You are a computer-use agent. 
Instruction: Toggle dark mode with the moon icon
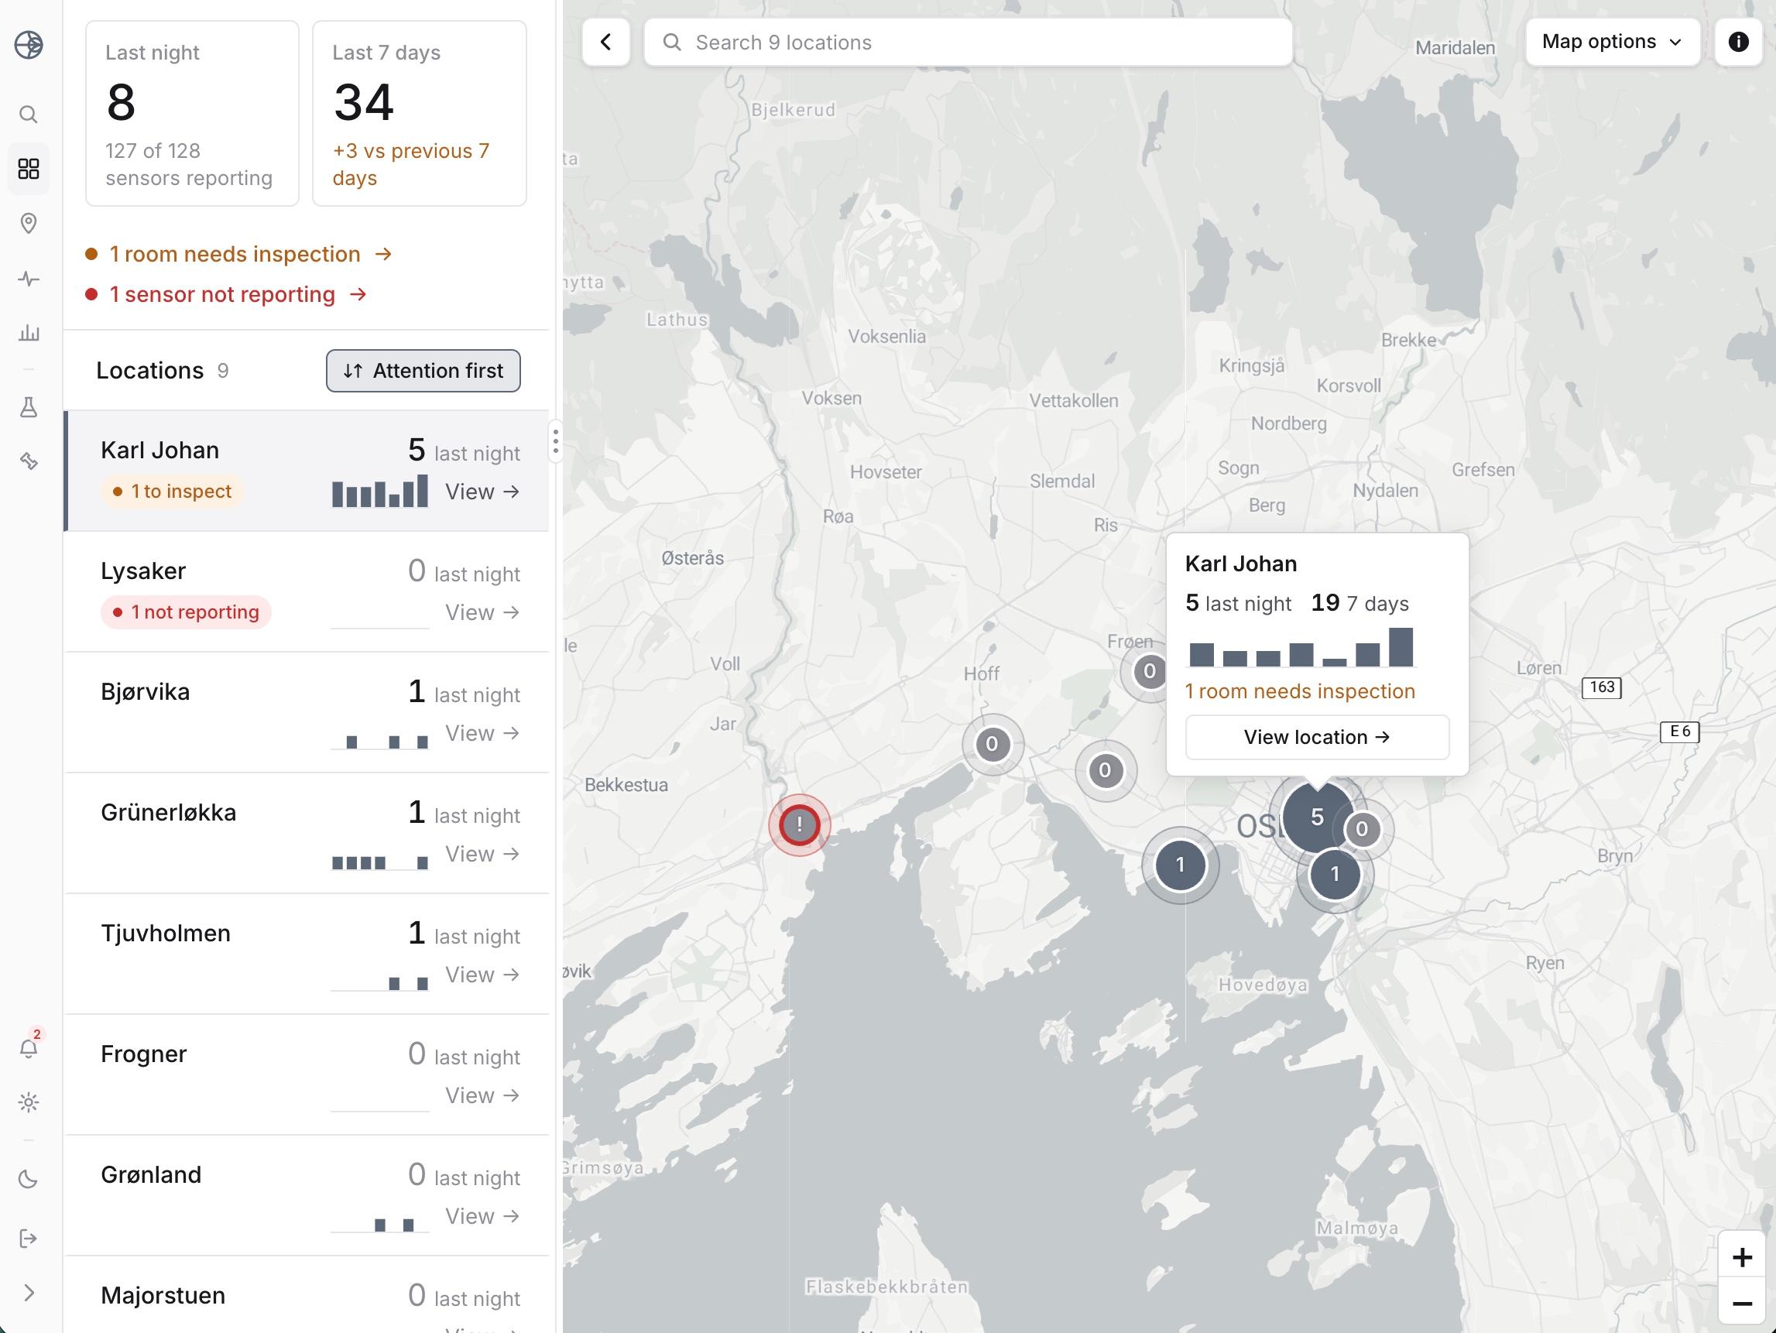click(29, 1179)
